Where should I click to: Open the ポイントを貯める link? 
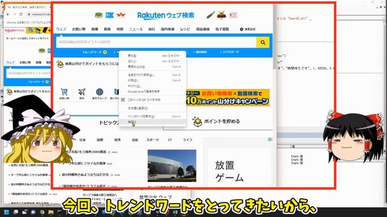coord(222,121)
